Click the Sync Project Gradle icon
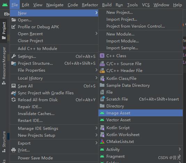Screen dimensions: 186x163 (14, 93)
